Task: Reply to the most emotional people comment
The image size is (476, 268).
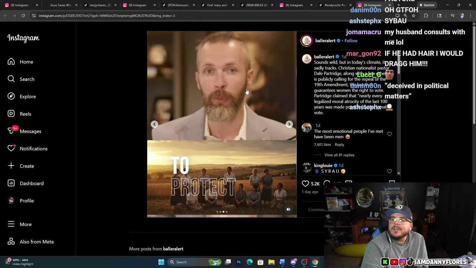Action: click(x=339, y=144)
